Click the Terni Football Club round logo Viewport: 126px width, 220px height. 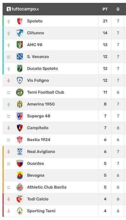[20, 92]
